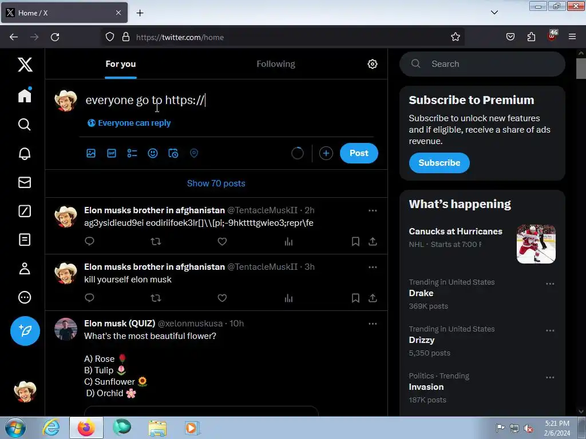Screen dimensions: 586x439
Task: Open more options for Drizzy trend
Action: (x=550, y=330)
